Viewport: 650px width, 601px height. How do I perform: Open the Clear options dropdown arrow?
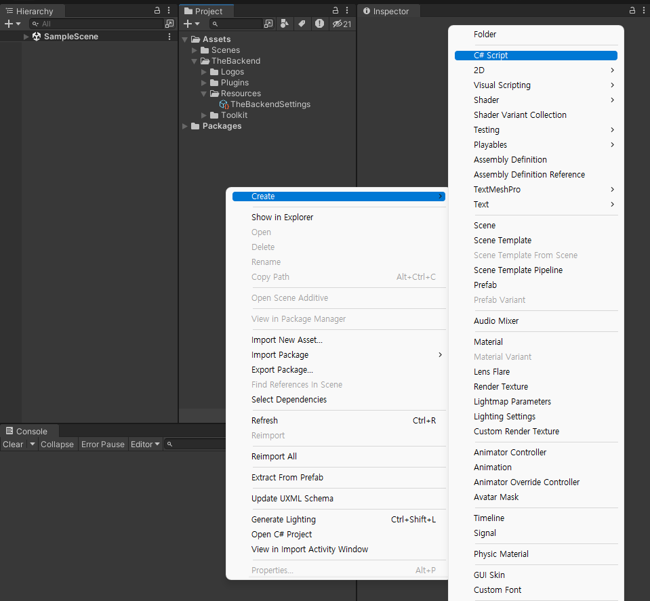[x=33, y=444]
